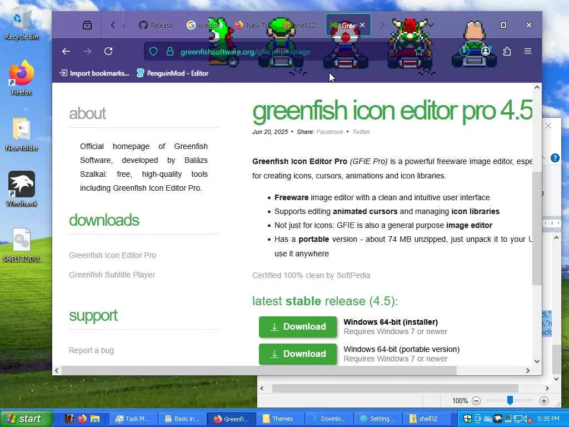Zoom out with the minus button in background window
Image resolution: width=569 pixels, height=427 pixels.
pos(476,401)
